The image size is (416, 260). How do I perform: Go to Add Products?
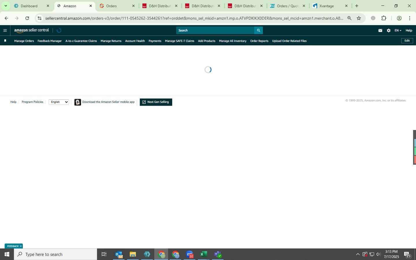point(207,41)
